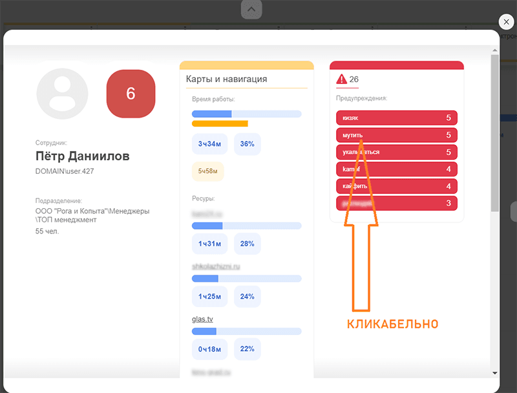The height and width of the screenshot is (393, 517).
Task: Click the dialog's vertical scrollbar down arrow
Action: [494, 372]
